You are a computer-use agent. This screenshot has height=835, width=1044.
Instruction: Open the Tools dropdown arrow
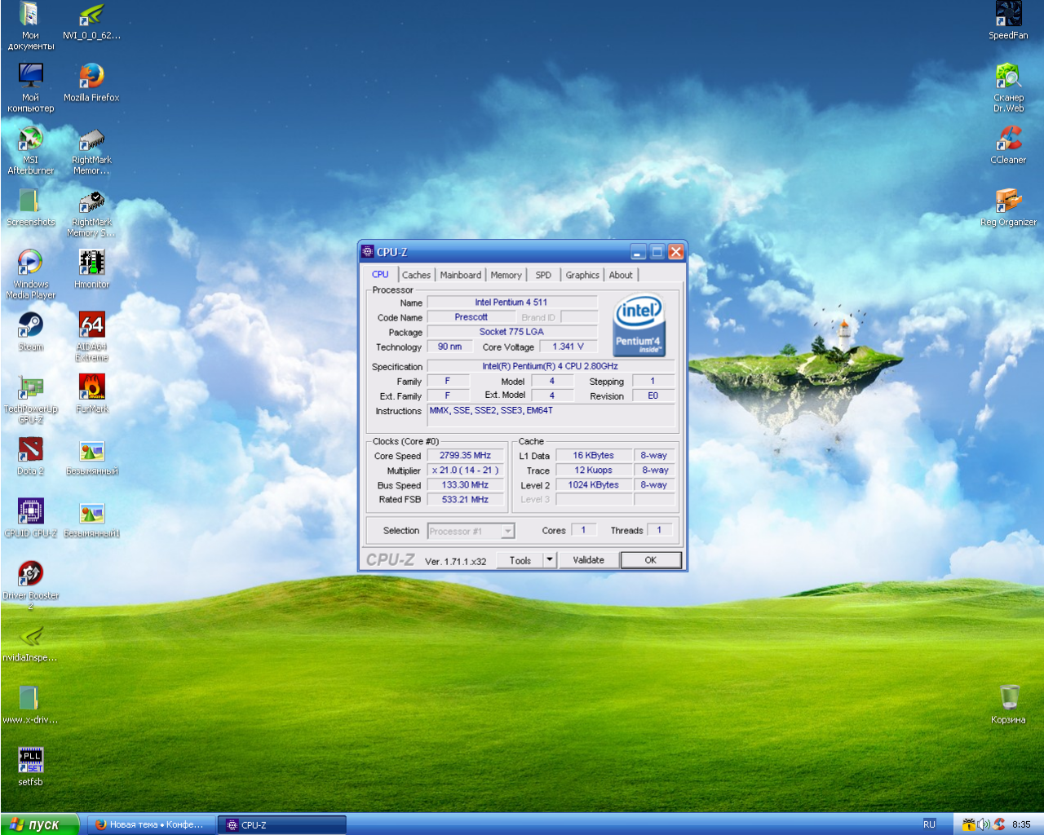[x=550, y=559]
